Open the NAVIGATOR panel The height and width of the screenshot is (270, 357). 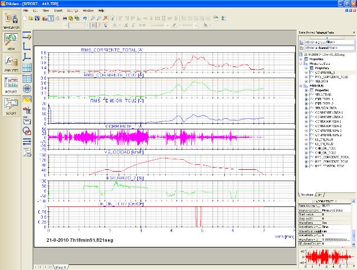point(11,21)
